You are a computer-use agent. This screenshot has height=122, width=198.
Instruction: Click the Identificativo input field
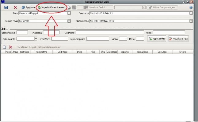[22, 33]
